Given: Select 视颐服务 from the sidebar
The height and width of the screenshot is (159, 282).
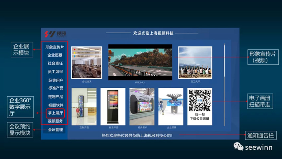Looking at the screenshot, I should [55, 121].
